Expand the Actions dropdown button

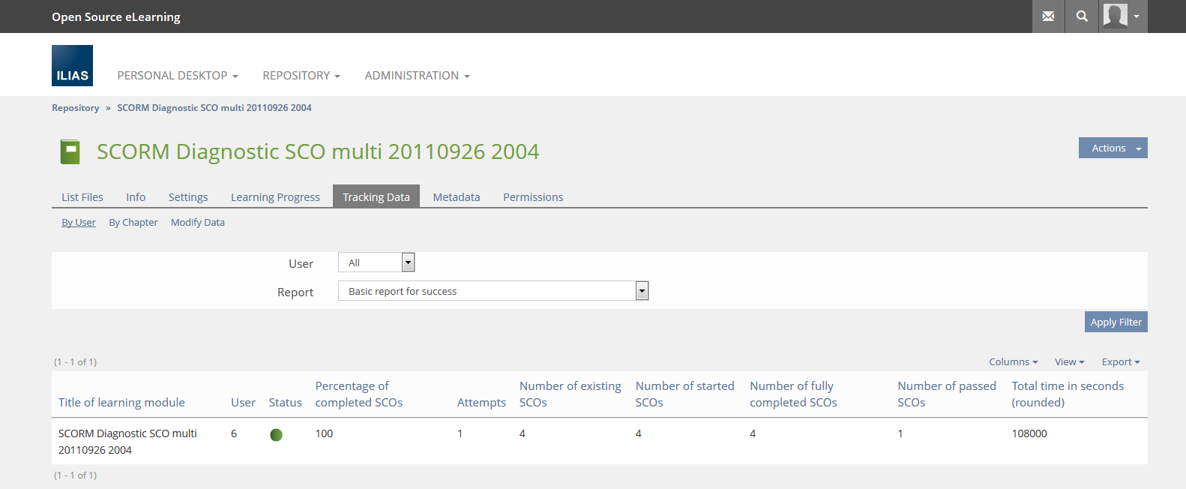[1113, 148]
